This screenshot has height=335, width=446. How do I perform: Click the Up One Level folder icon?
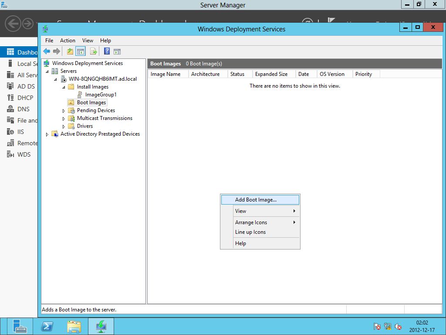click(x=70, y=51)
